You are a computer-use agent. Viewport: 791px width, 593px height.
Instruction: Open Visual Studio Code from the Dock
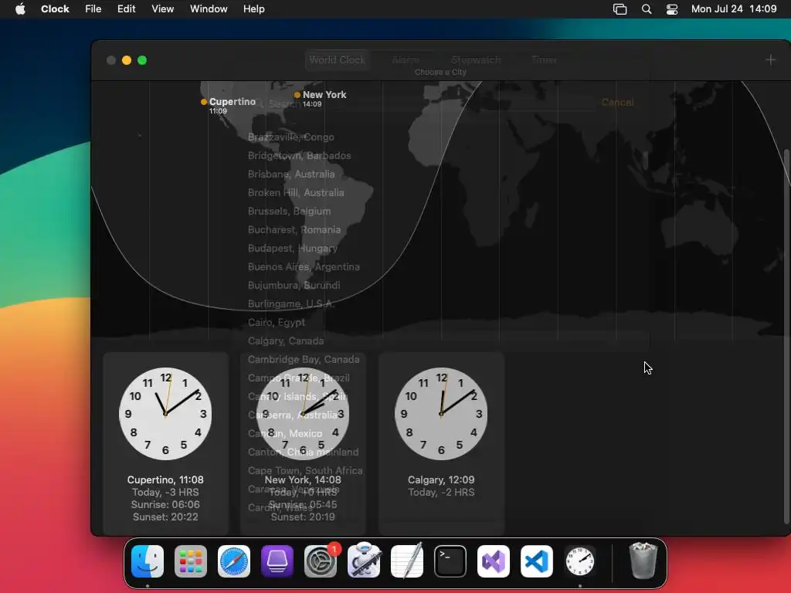(537, 561)
